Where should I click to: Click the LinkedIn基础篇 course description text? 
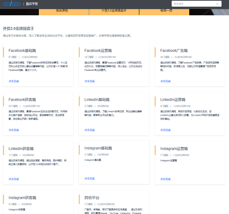pos(113,113)
